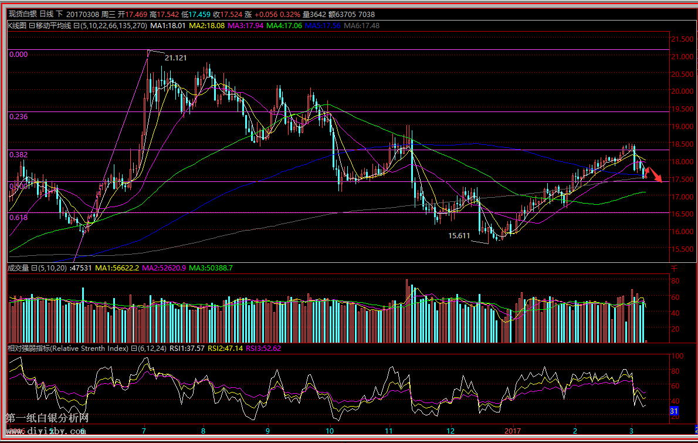Open the www.diyizby.com watermark link
This screenshot has width=698, height=443.
tap(46, 431)
